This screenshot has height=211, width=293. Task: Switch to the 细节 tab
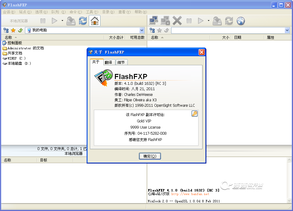pos(122,62)
